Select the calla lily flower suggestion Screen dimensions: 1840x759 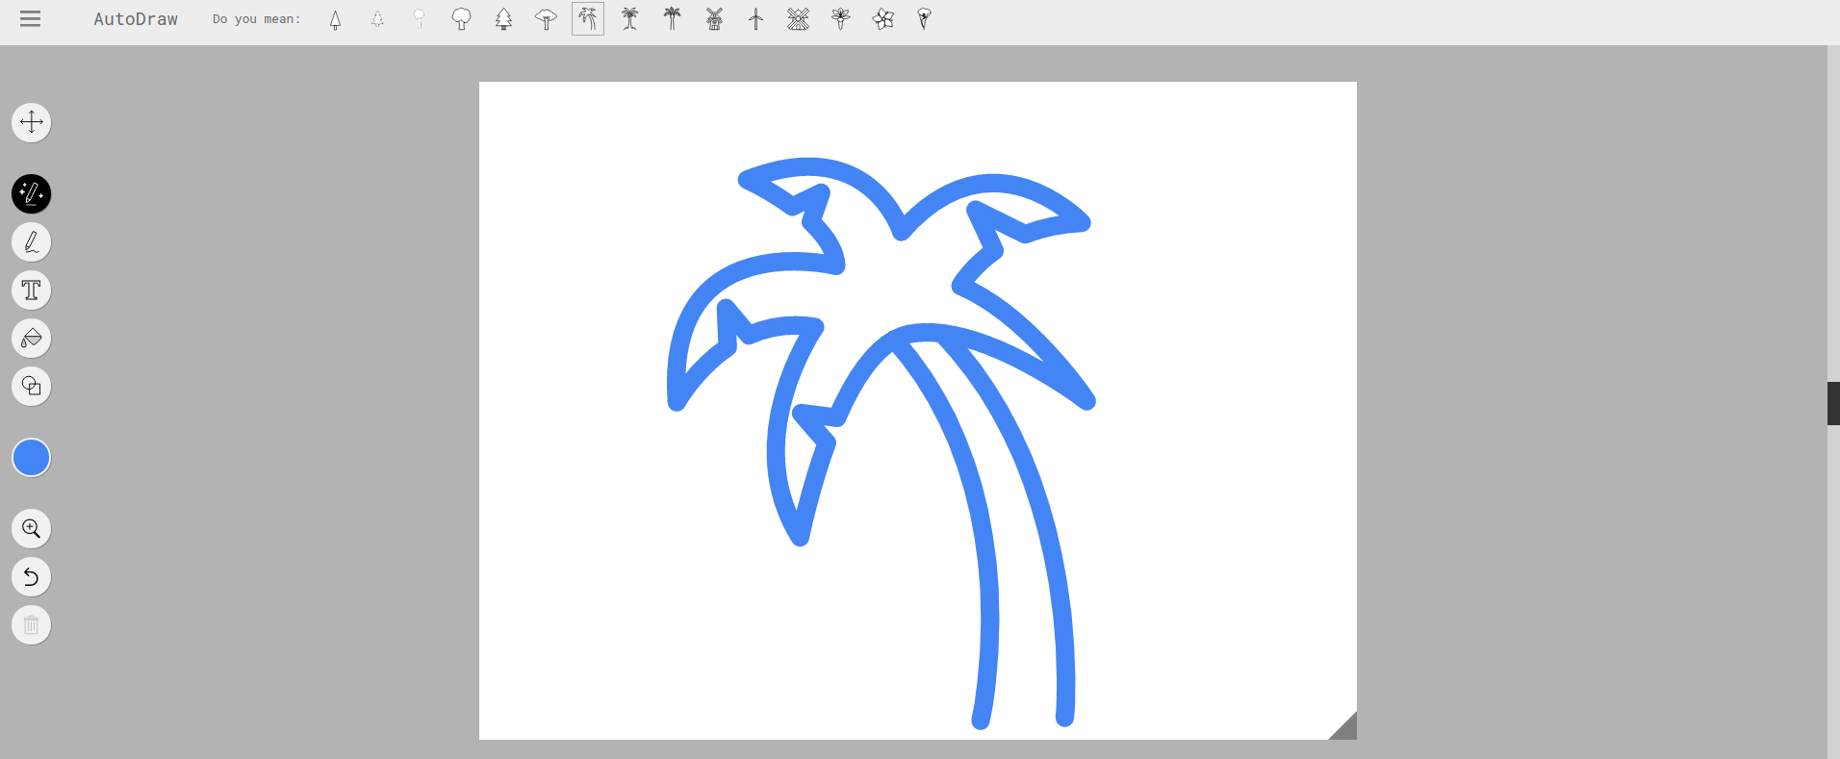[x=924, y=19]
